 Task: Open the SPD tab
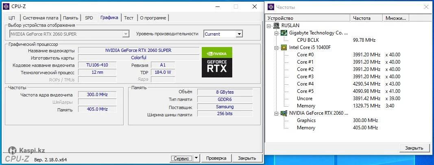pos(89,18)
